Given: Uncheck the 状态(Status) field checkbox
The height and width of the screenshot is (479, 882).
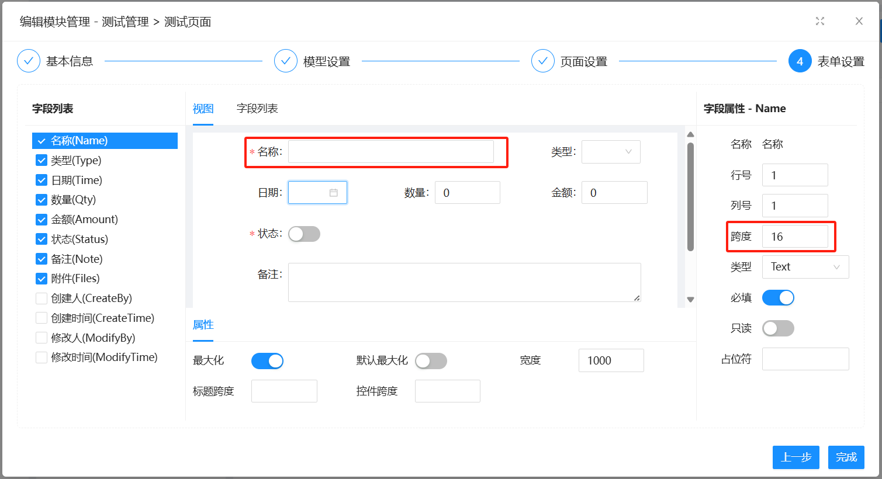Looking at the screenshot, I should pyautogui.click(x=41, y=239).
